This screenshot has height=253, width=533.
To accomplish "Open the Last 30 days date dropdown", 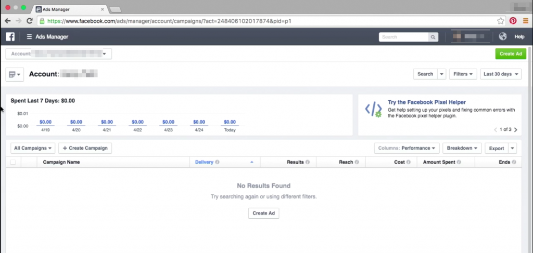I will (x=501, y=74).
